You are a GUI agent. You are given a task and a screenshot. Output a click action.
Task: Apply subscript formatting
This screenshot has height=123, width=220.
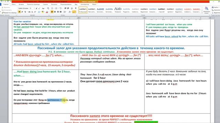tap(32, 12)
